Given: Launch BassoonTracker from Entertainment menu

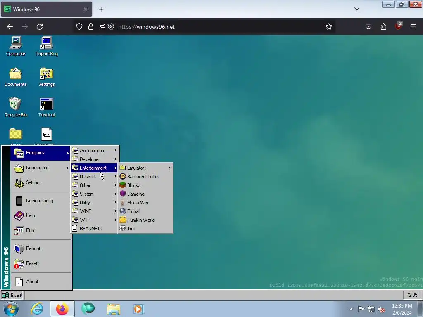Looking at the screenshot, I should click(145, 177).
